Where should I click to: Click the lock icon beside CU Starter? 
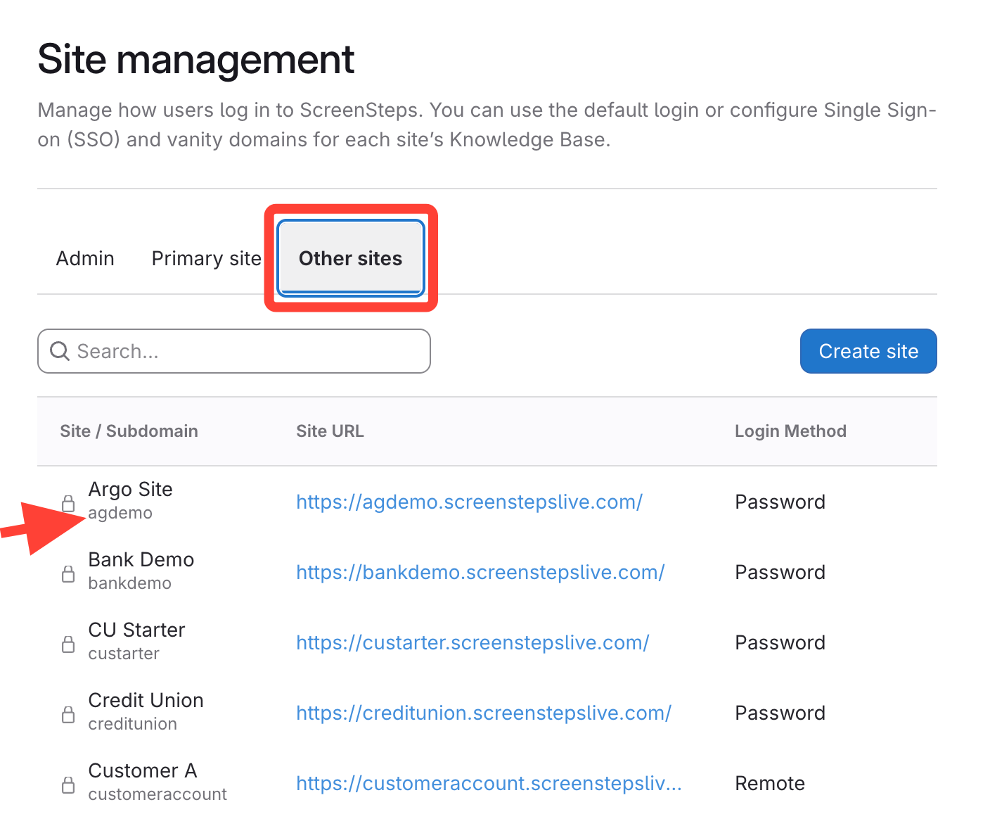[68, 644]
